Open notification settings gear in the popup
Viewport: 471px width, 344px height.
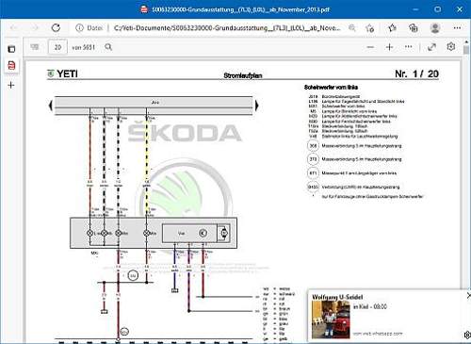coord(467,335)
